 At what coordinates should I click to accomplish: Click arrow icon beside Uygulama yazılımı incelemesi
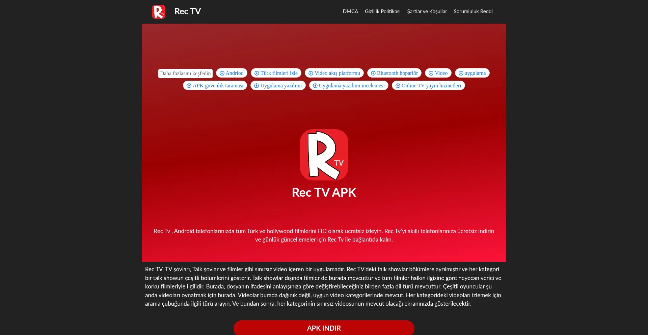(315, 86)
